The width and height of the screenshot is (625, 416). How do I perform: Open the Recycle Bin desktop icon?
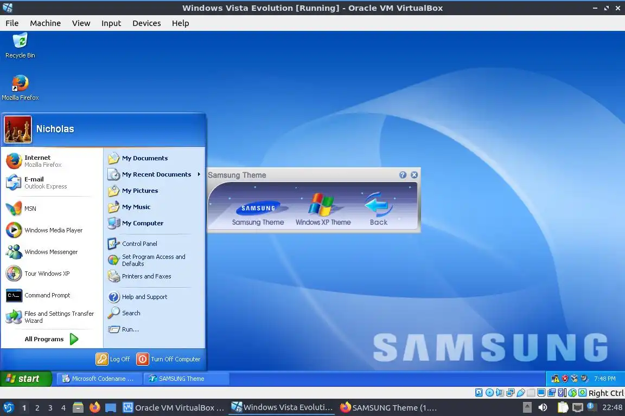(20, 46)
